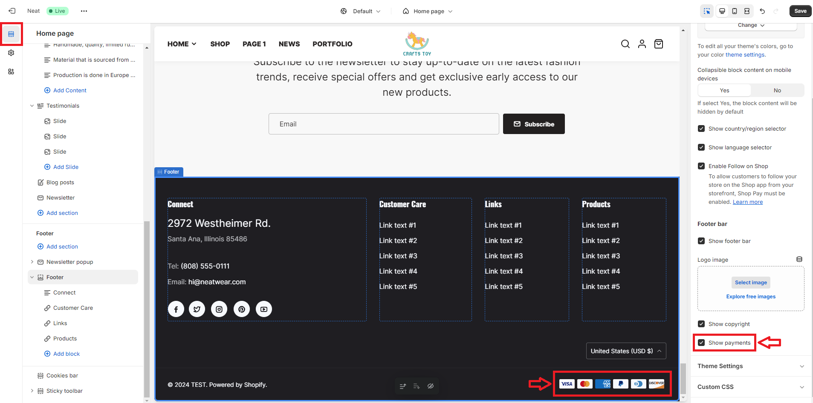Viewport: 813px width, 403px height.
Task: Click the Save button
Action: coord(800,11)
